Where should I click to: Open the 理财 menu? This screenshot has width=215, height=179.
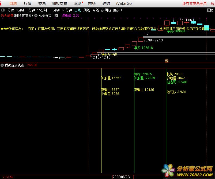pyautogui.click(x=106, y=3)
